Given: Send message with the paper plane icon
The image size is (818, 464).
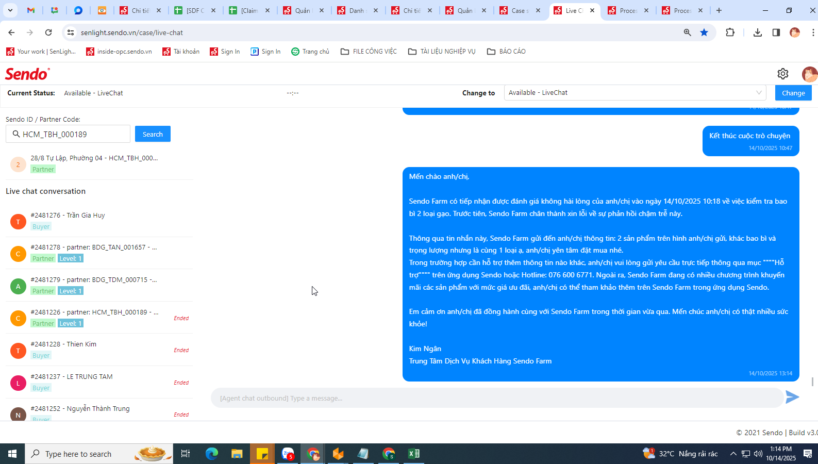Looking at the screenshot, I should pyautogui.click(x=792, y=397).
